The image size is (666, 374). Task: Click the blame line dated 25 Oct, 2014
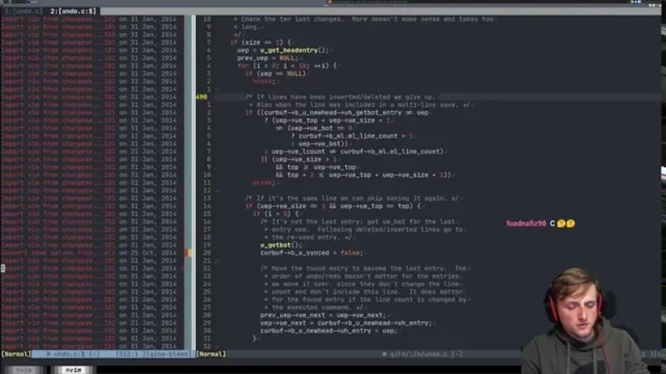click(88, 252)
